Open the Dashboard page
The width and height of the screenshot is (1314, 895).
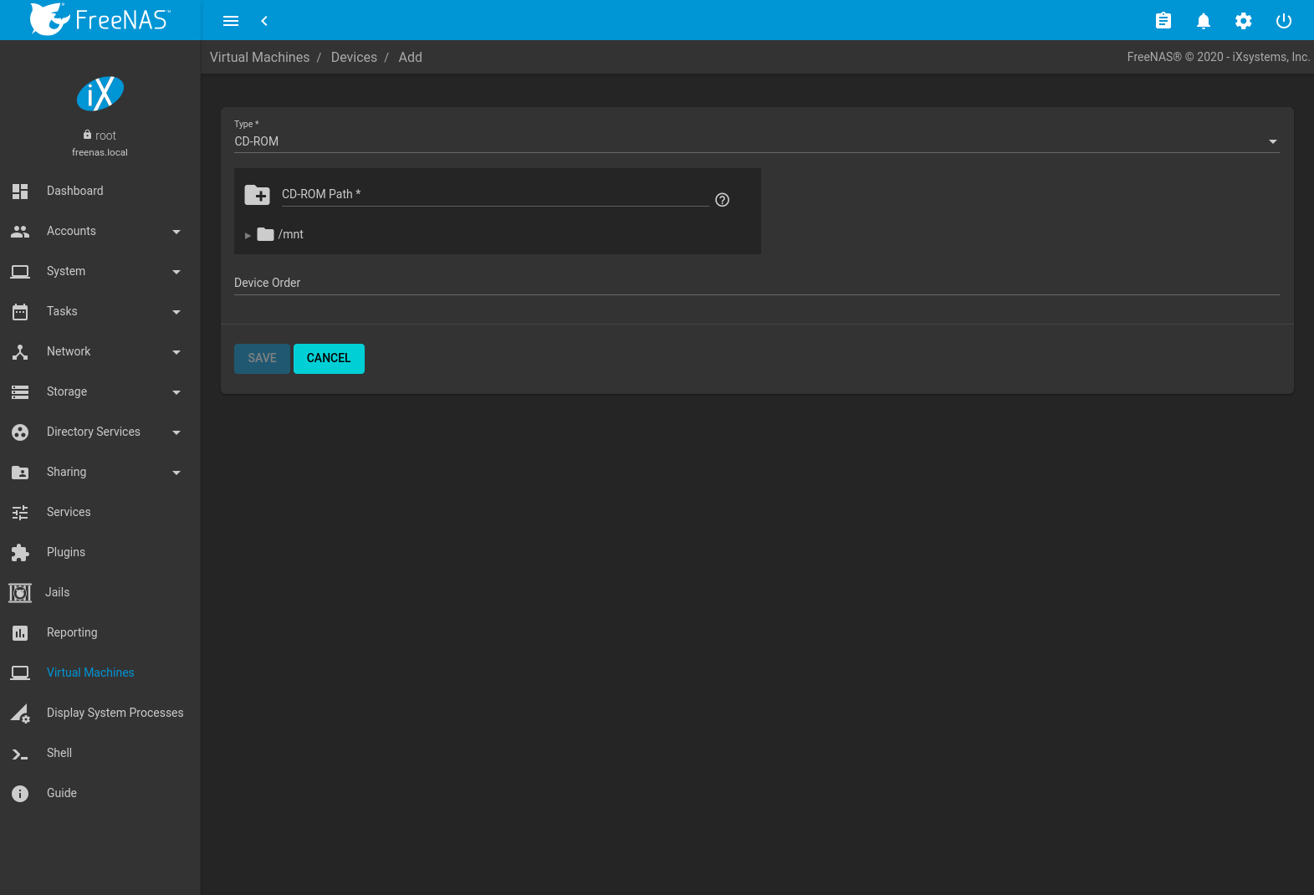[75, 191]
